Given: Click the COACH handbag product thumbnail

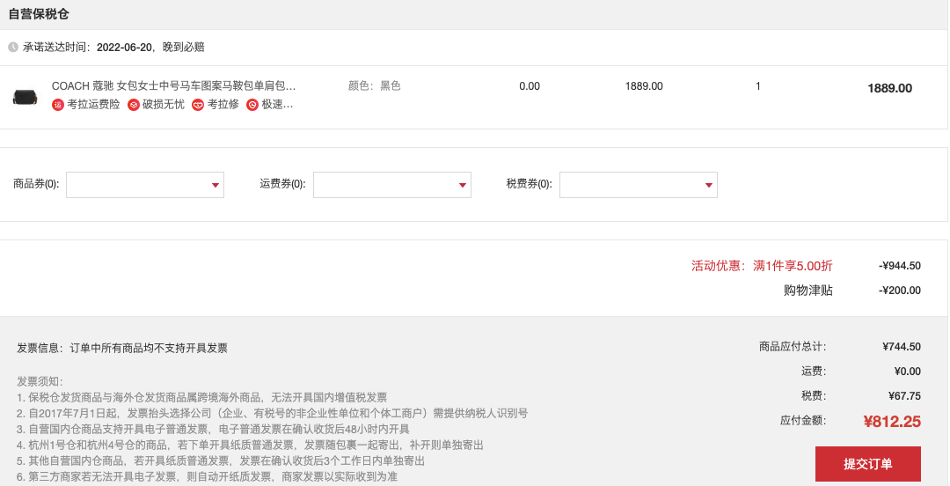Looking at the screenshot, I should tap(25, 96).
